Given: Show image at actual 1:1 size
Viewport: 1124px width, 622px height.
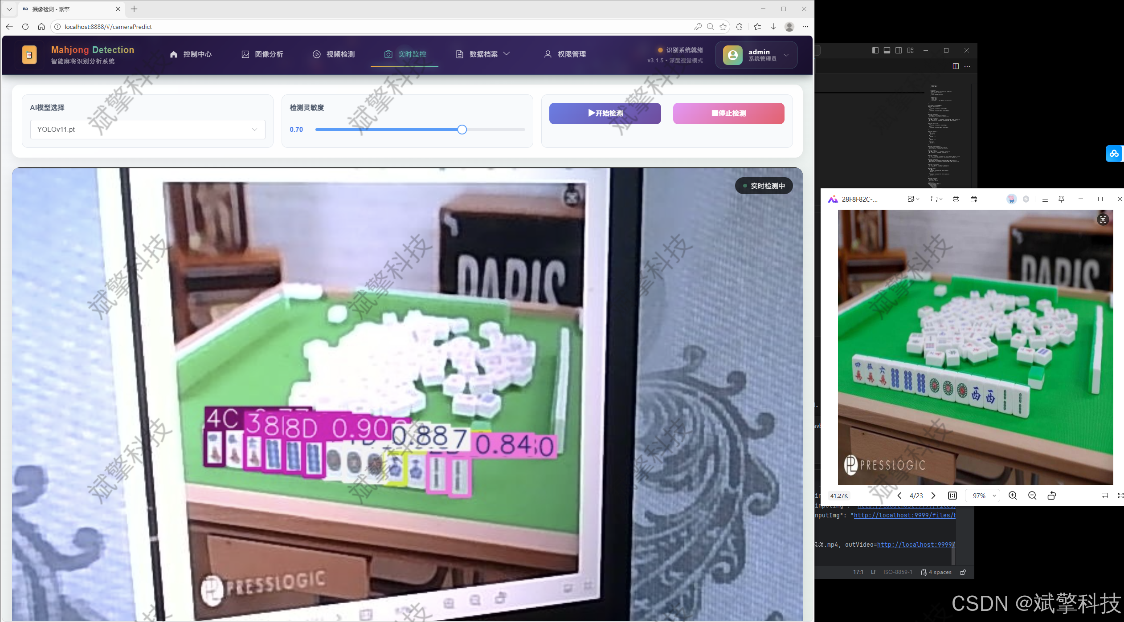Looking at the screenshot, I should click(952, 496).
